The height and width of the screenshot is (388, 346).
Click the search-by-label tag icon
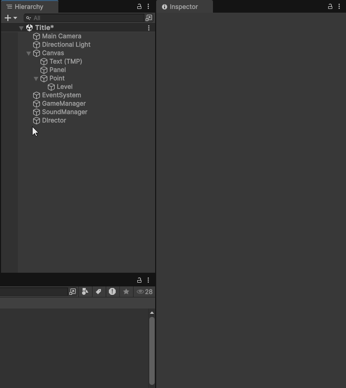click(98, 292)
